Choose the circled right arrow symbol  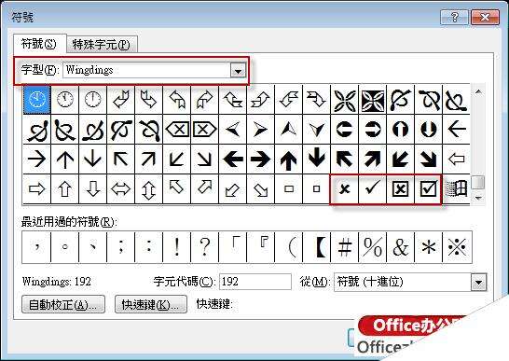coord(372,130)
